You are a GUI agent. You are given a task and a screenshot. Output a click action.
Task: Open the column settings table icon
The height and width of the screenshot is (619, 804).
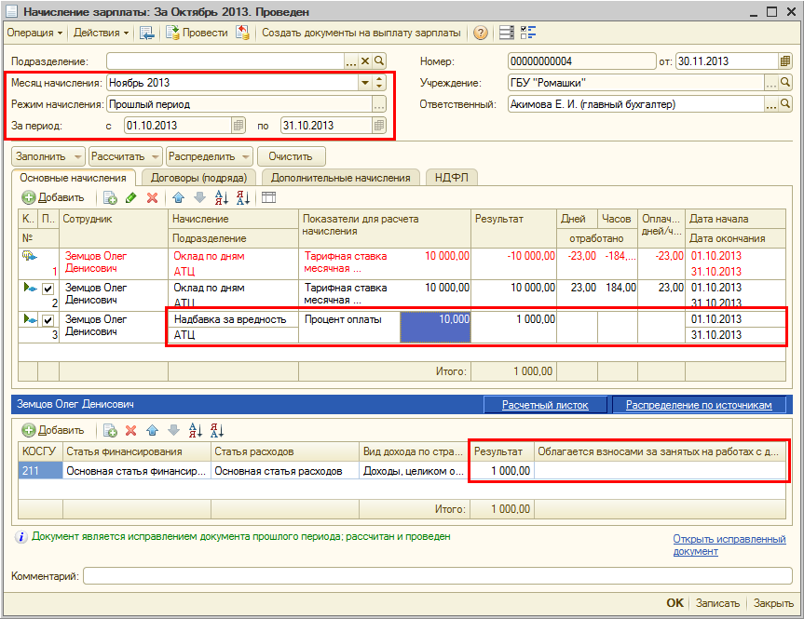(x=268, y=197)
